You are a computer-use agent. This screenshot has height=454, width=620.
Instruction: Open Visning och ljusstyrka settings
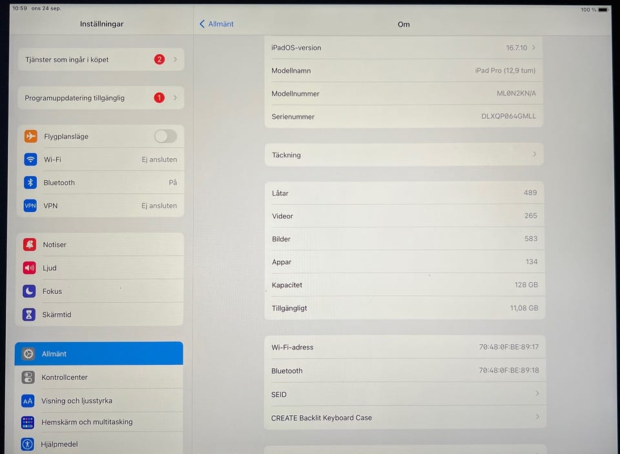(x=99, y=400)
